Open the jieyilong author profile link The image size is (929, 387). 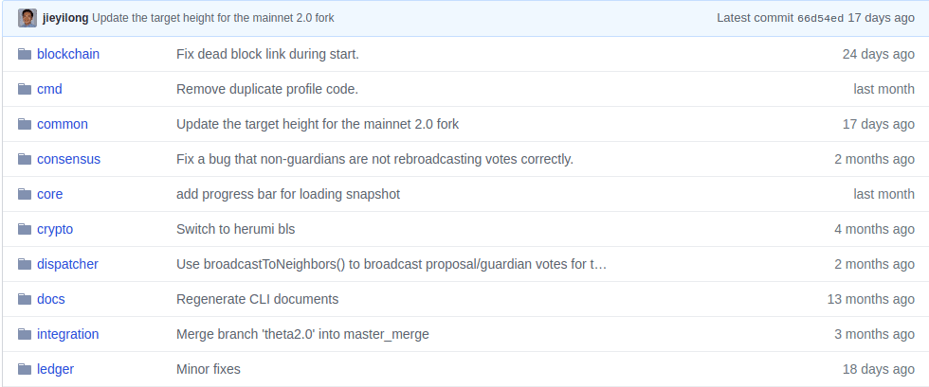coord(65,18)
